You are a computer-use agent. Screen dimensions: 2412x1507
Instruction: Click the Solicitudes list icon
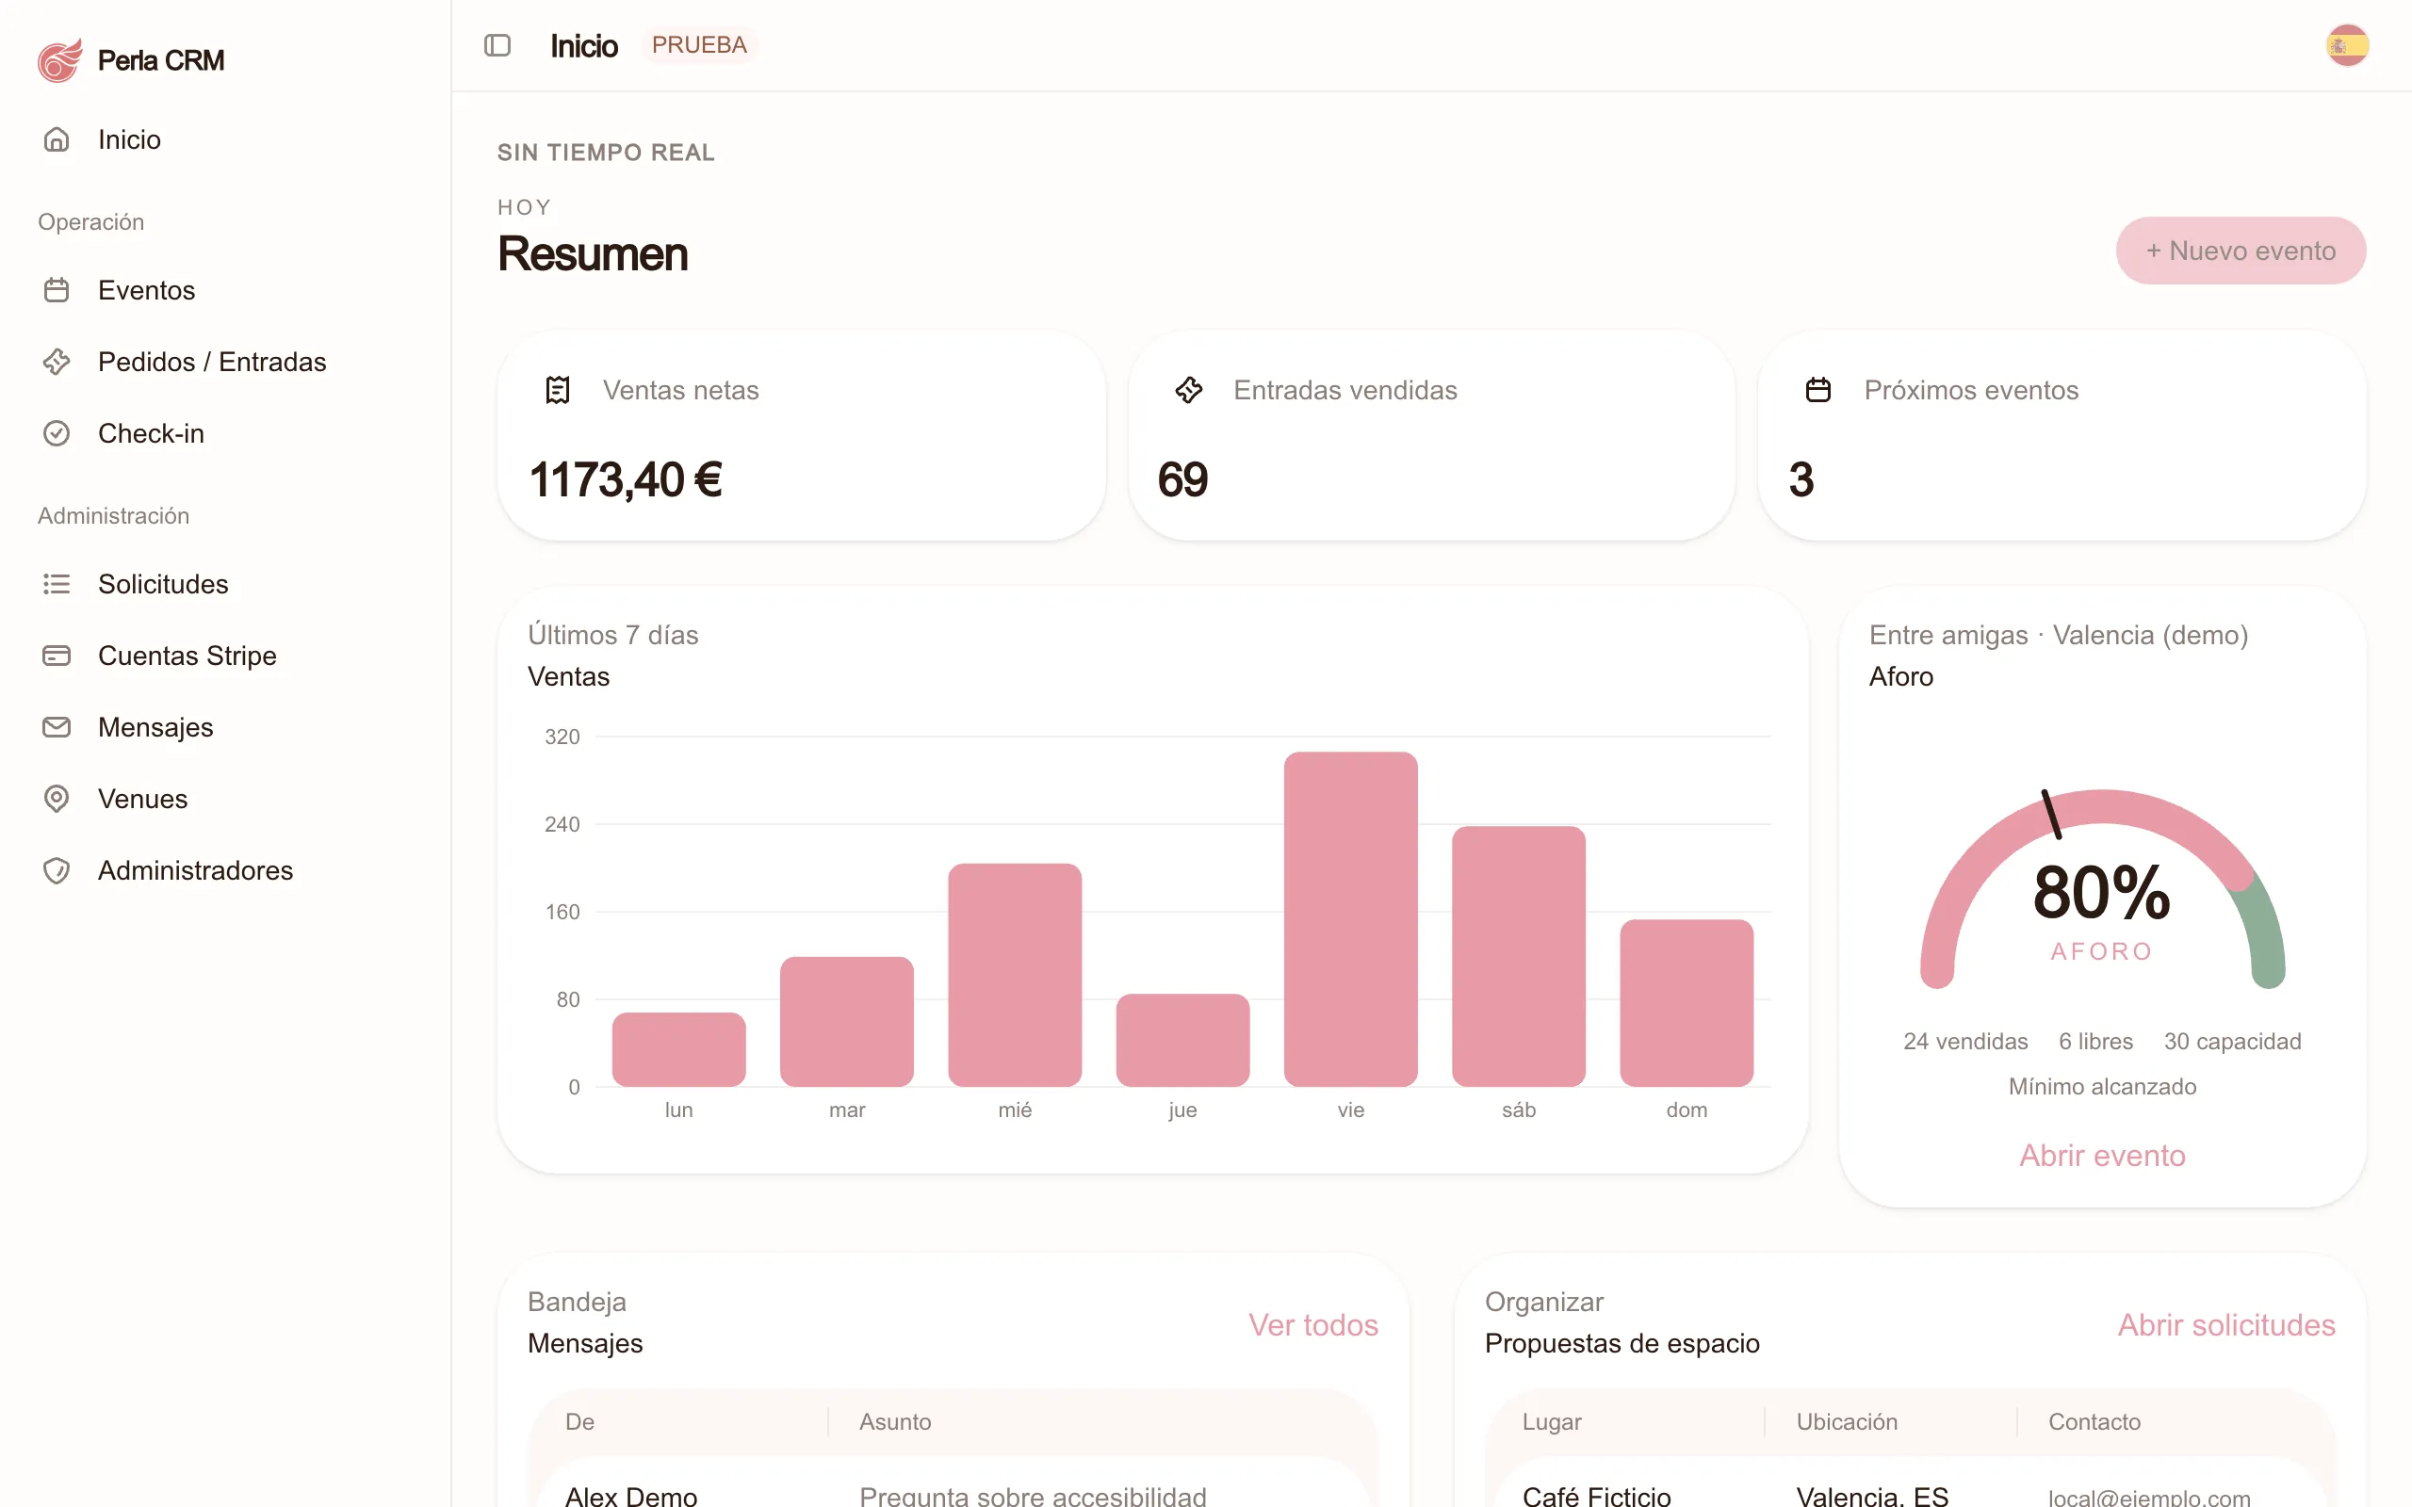(x=57, y=584)
